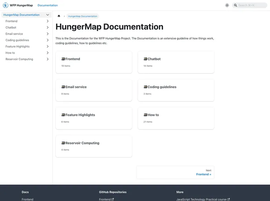Image resolution: width=270 pixels, height=201 pixels.
Task: Click the WFP HungerMap title text
Action: coord(21,5)
